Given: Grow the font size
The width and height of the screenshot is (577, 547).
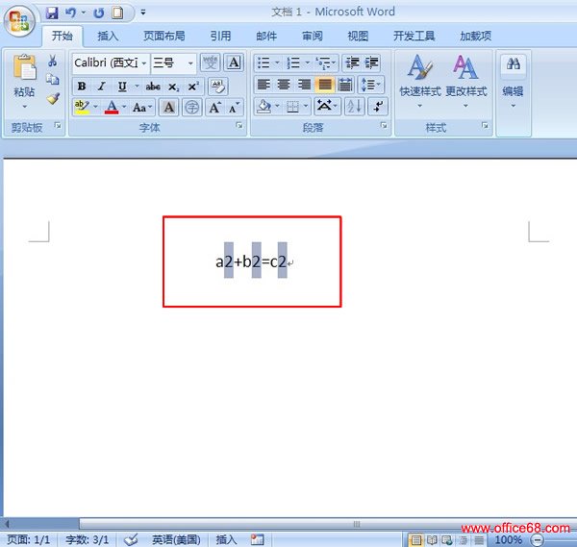Looking at the screenshot, I should click(214, 108).
